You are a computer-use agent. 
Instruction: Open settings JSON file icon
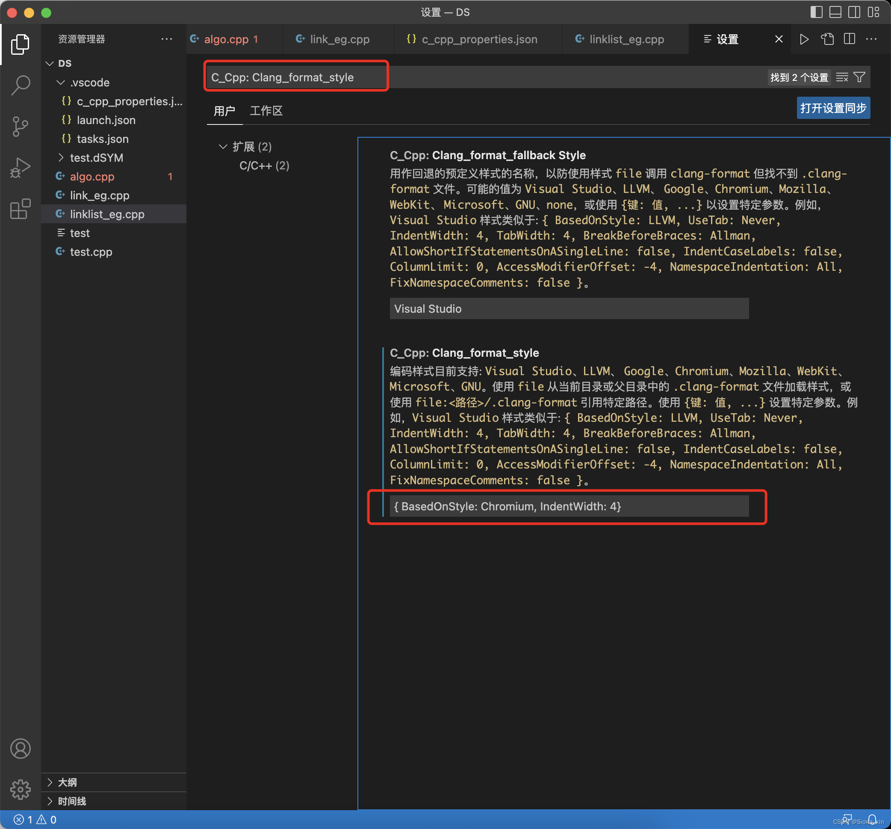click(827, 39)
